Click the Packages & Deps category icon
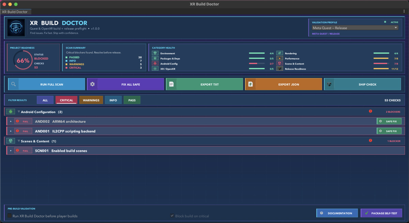Screen dimensions: 409x223 click(x=155, y=58)
